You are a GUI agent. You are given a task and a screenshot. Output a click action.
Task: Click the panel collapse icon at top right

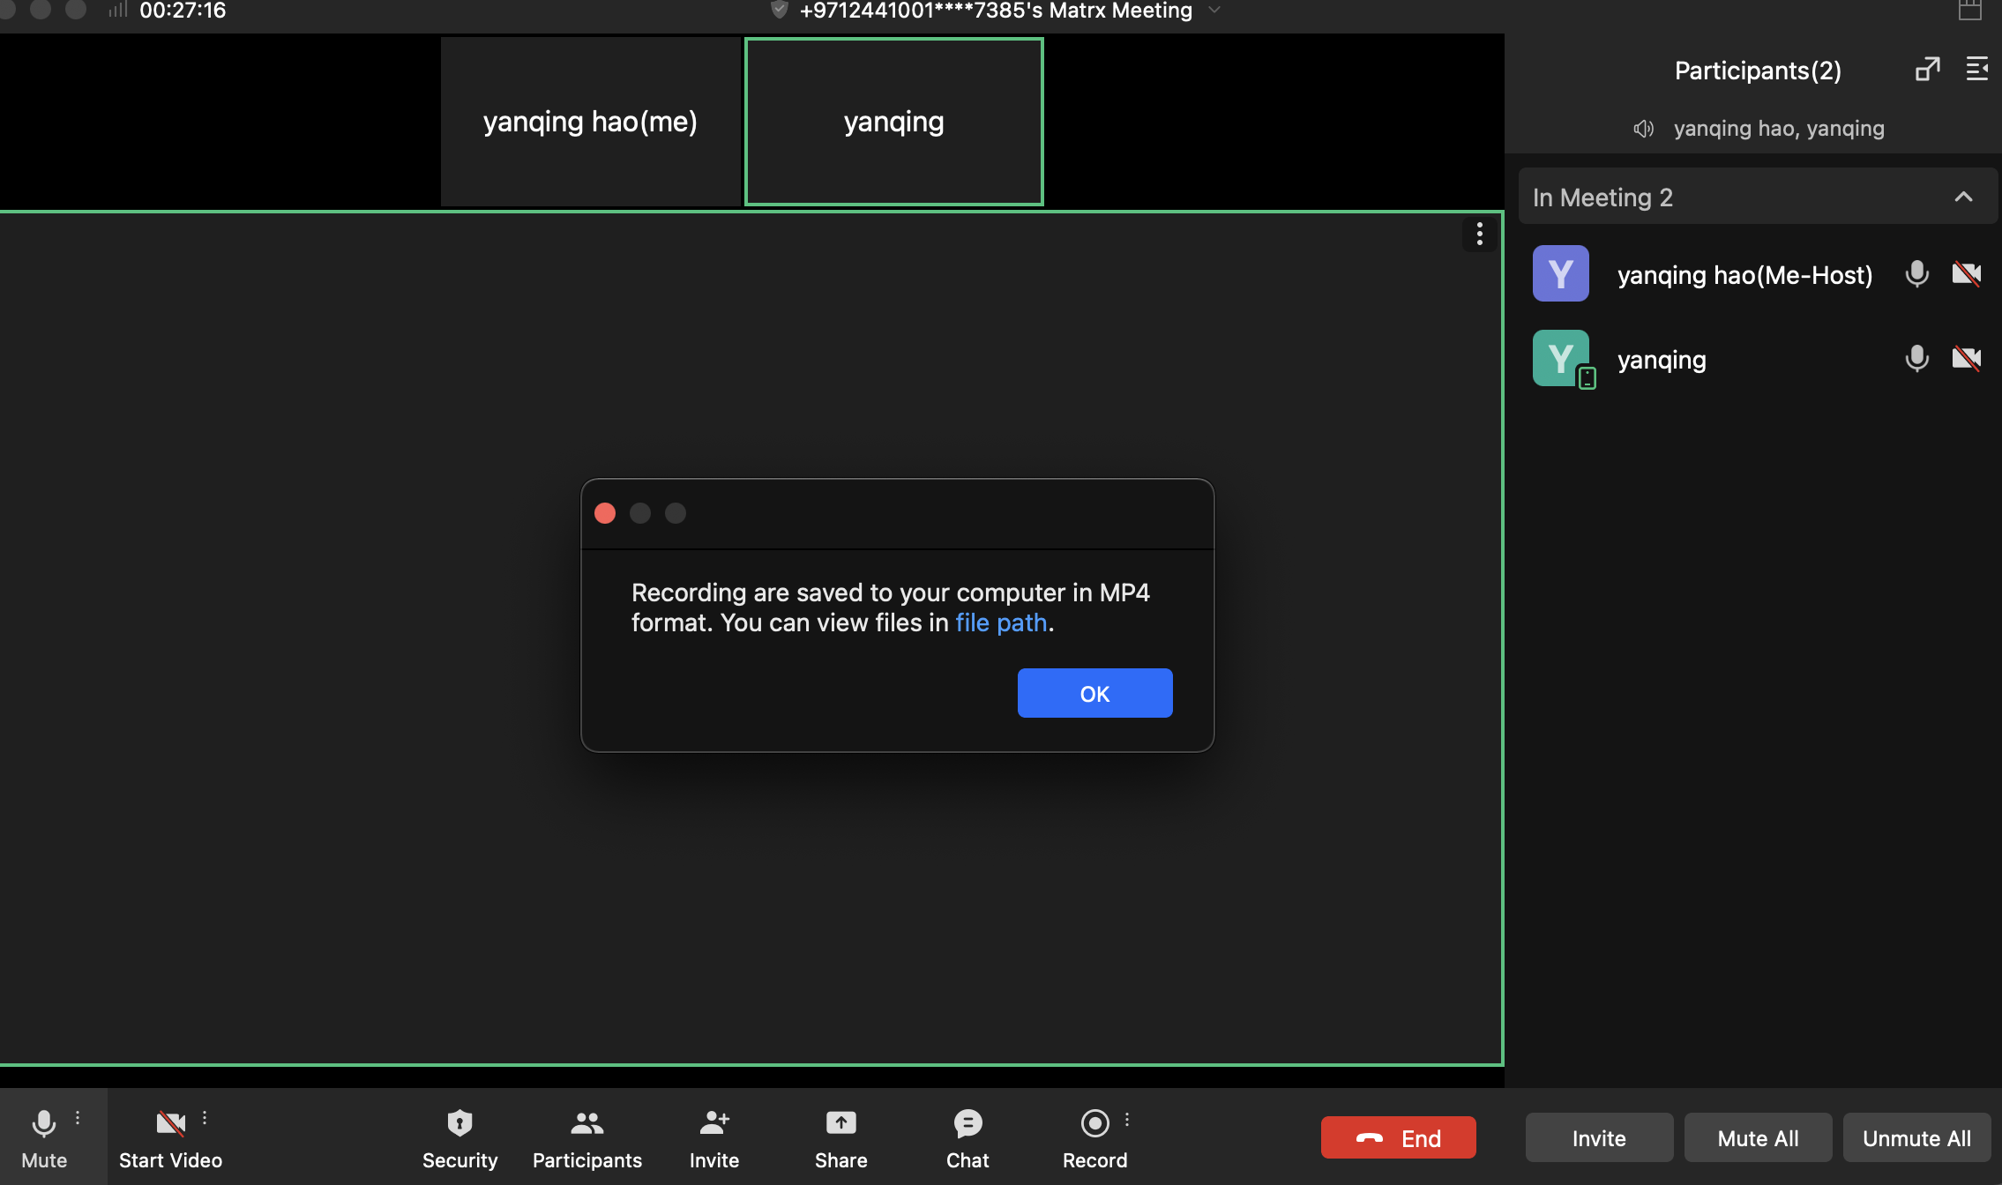click(1976, 70)
